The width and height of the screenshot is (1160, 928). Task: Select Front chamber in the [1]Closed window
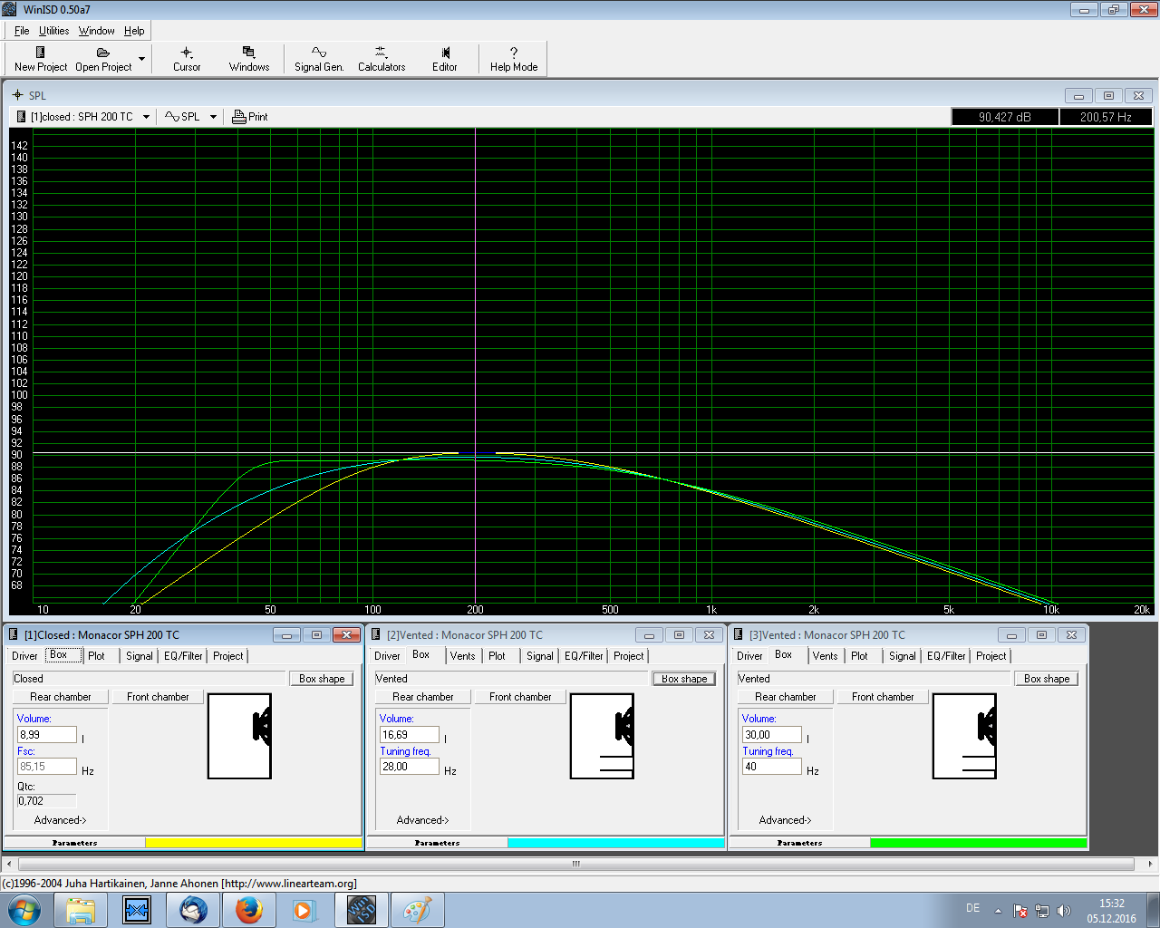click(158, 697)
